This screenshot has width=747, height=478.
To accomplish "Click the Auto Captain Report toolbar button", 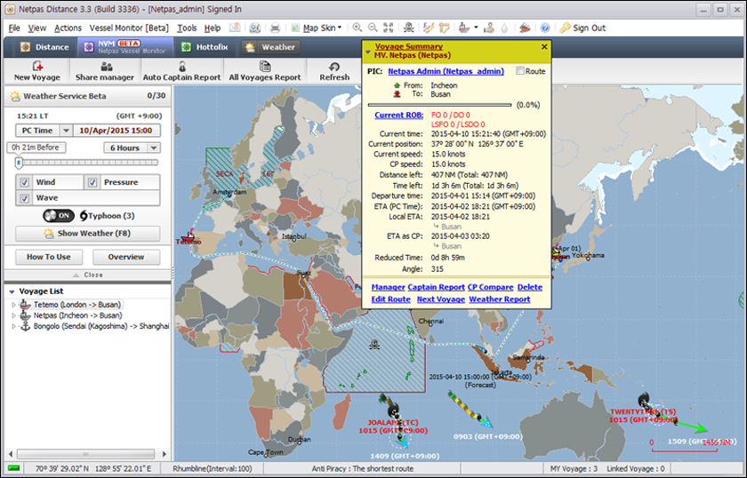I will pyautogui.click(x=181, y=71).
